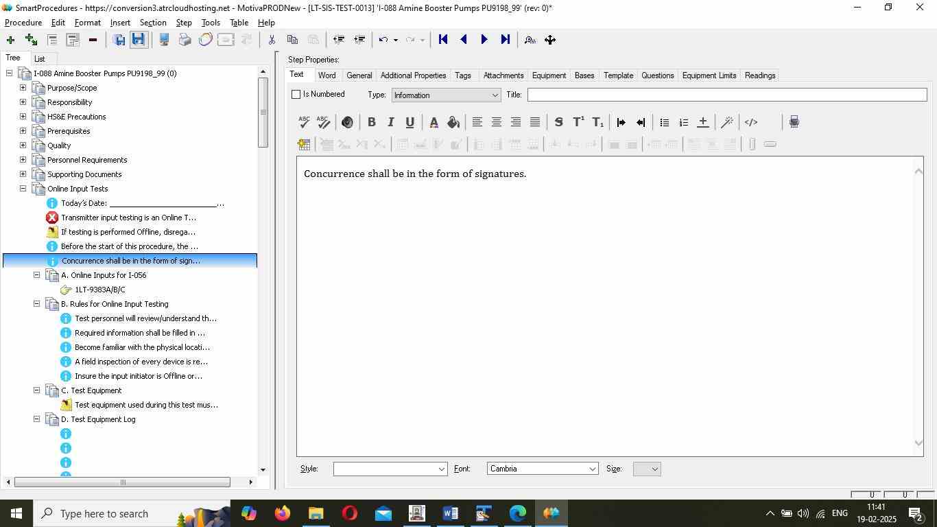Click the scissors cut icon
Screen dimensions: 937x527
click(272, 40)
